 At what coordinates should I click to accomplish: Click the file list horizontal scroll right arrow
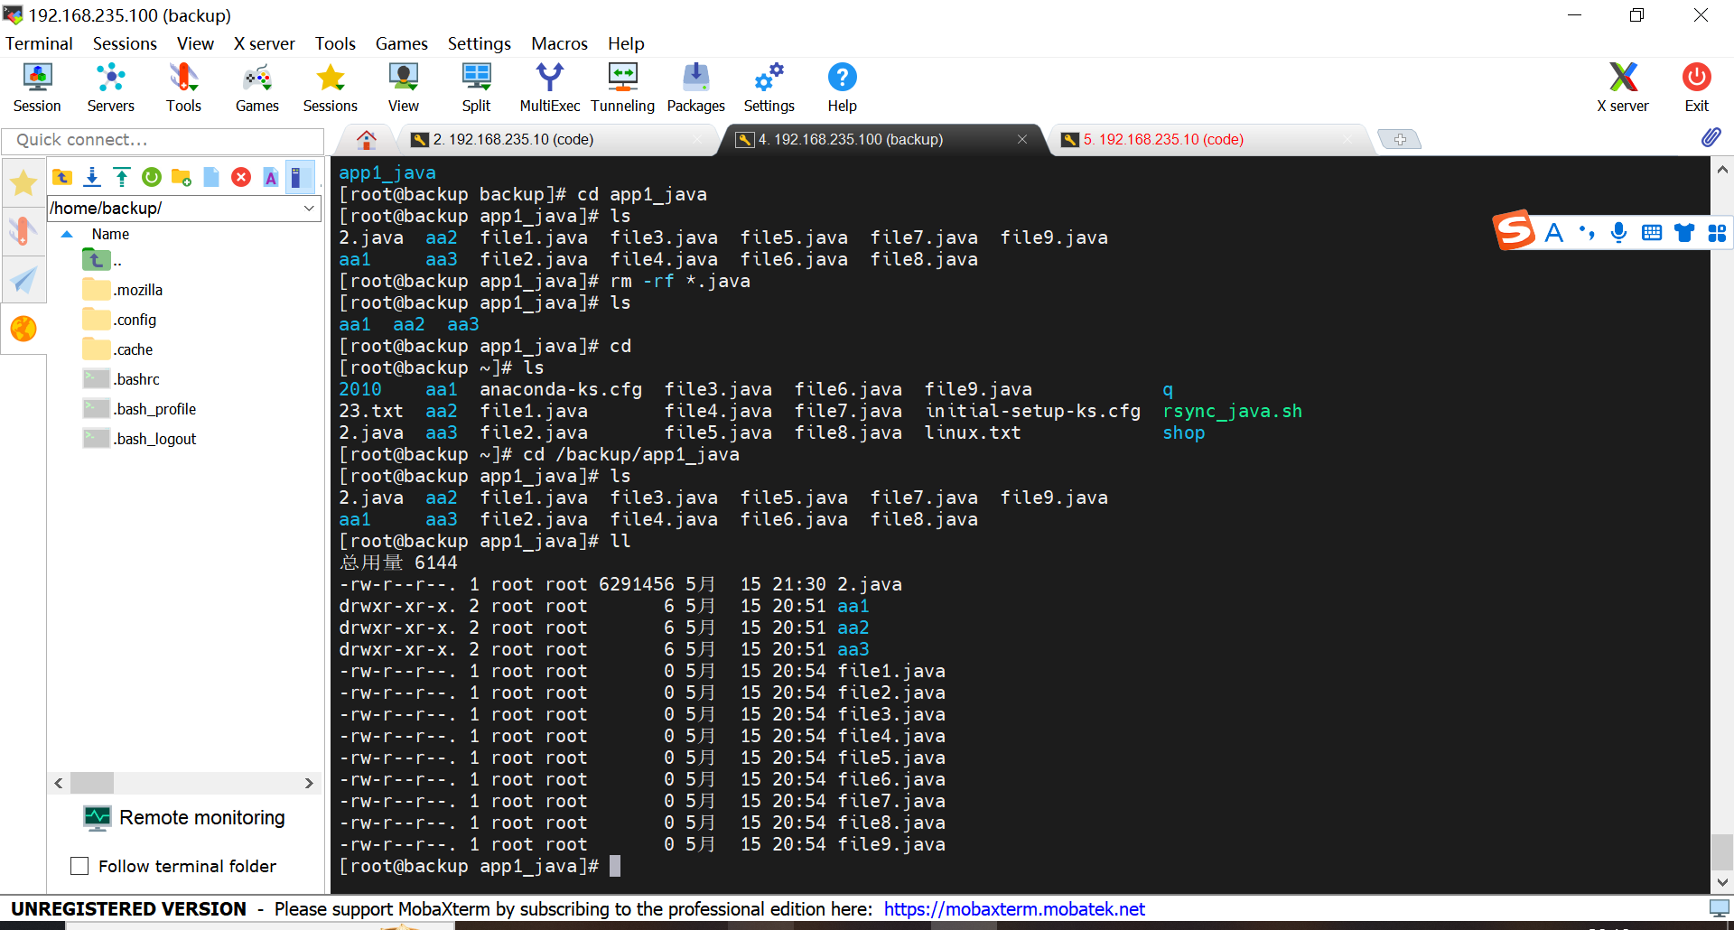coord(309,783)
